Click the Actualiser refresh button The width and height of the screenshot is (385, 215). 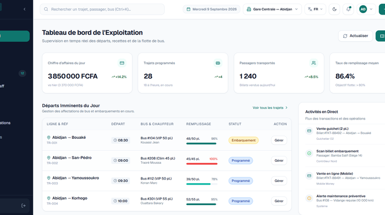355,36
